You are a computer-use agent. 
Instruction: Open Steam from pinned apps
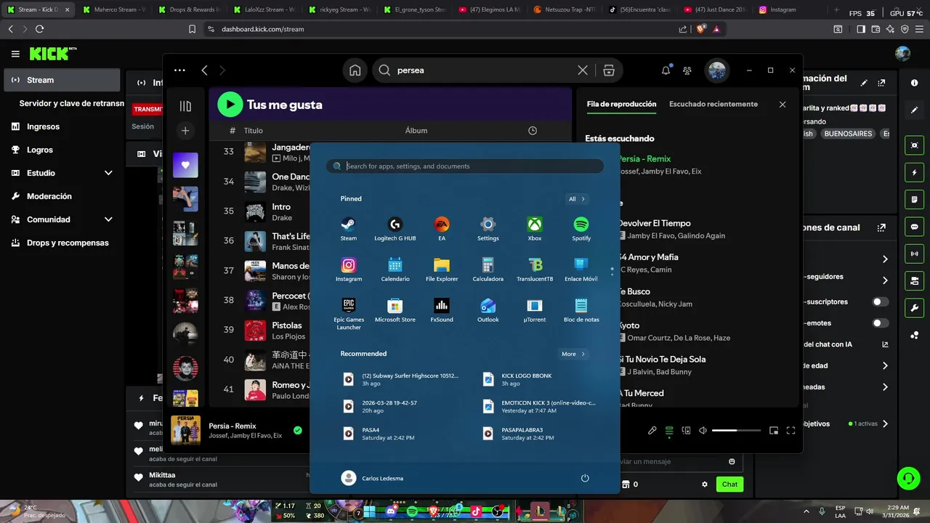349,228
